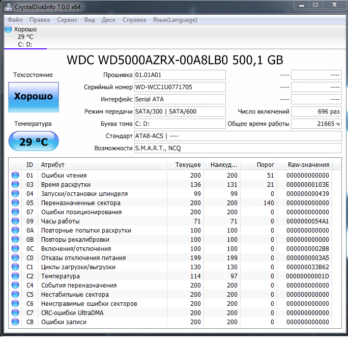Click the status orb for Часы работы
The height and width of the screenshot is (342, 348).
coord(15,221)
